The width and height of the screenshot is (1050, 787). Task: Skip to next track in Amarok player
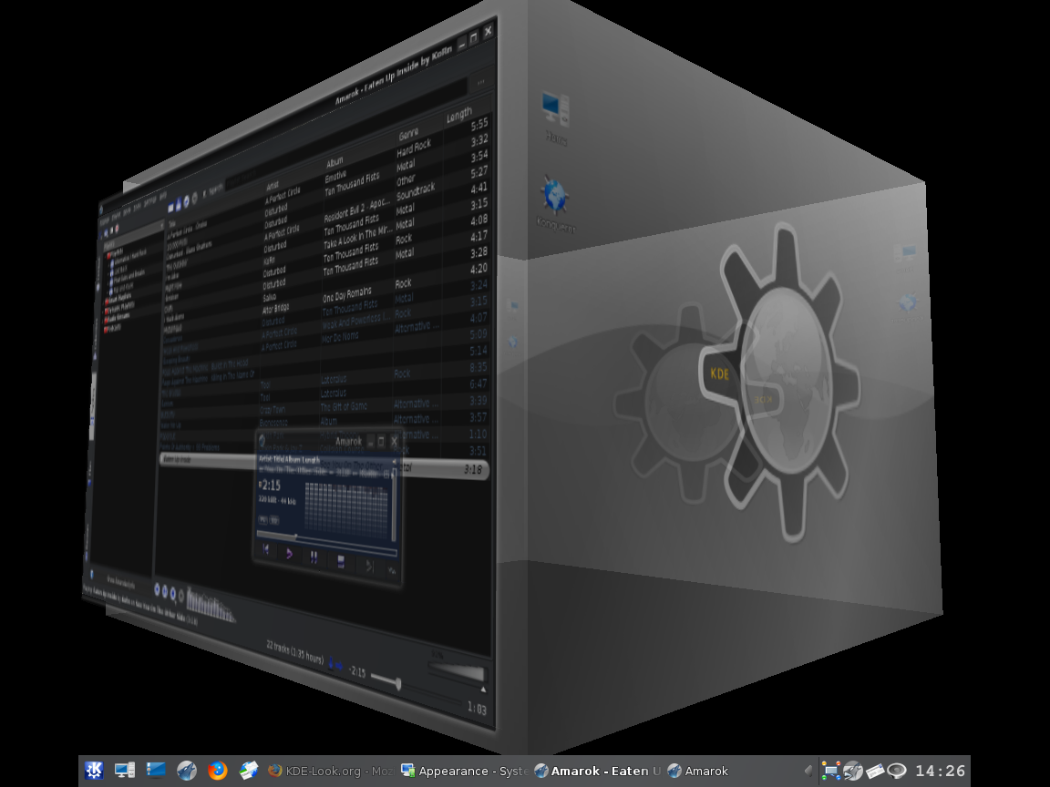368,567
